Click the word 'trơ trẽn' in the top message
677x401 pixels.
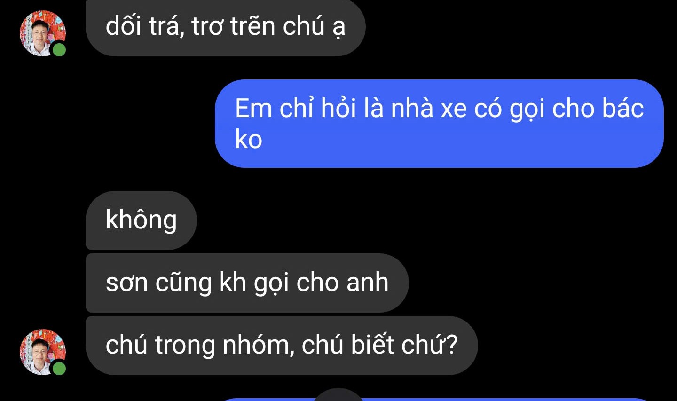tap(233, 26)
